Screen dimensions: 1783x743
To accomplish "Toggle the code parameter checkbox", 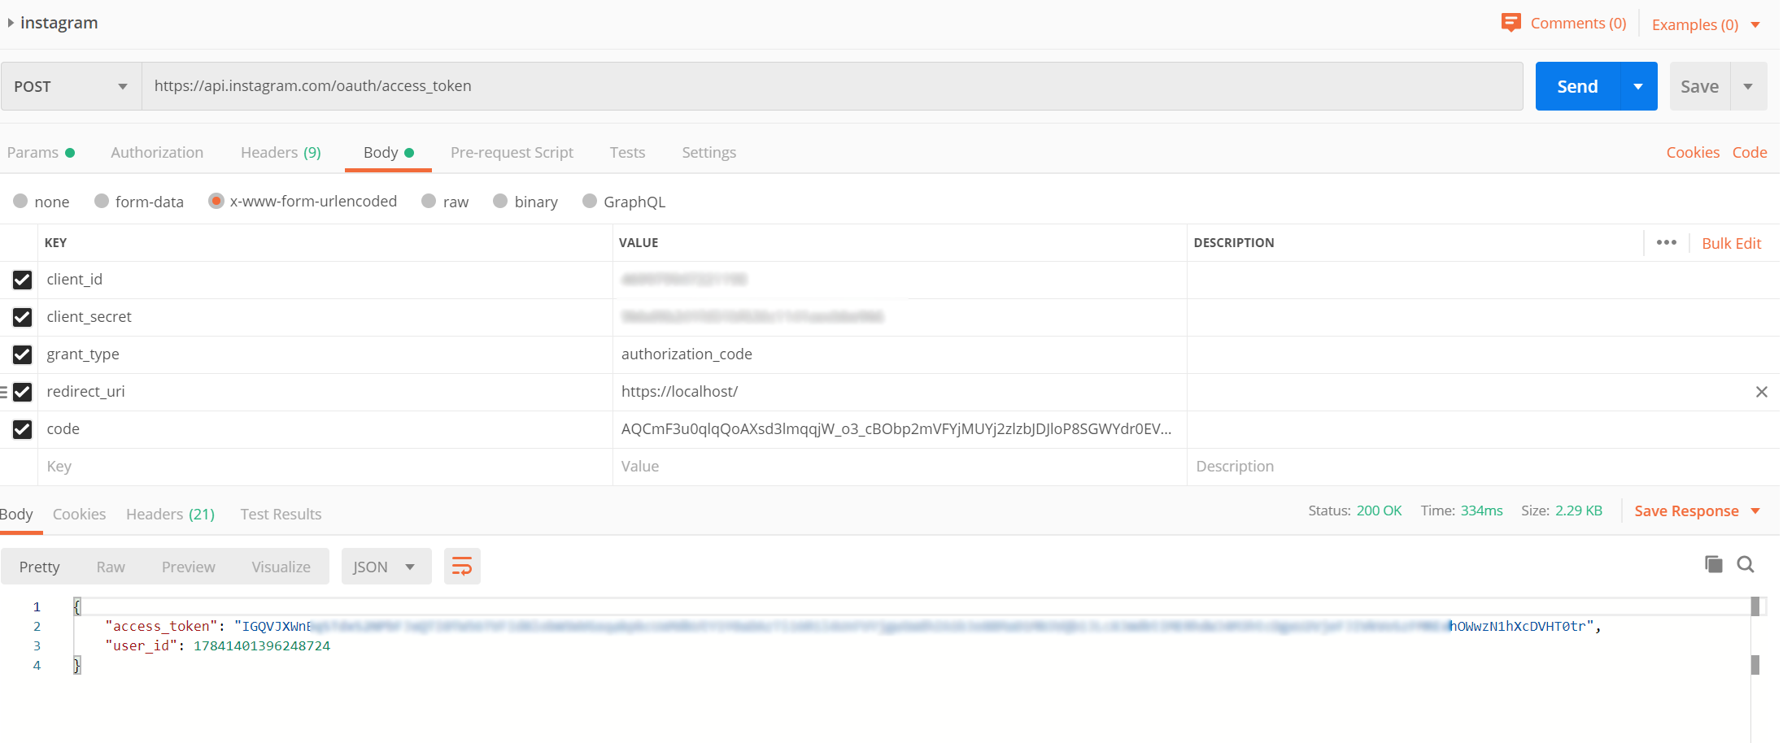I will (22, 429).
